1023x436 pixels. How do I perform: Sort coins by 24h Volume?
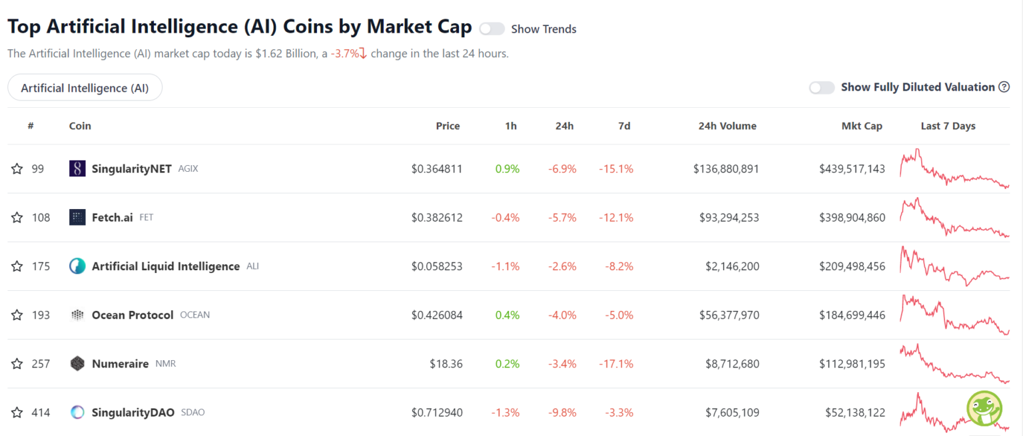tap(727, 126)
